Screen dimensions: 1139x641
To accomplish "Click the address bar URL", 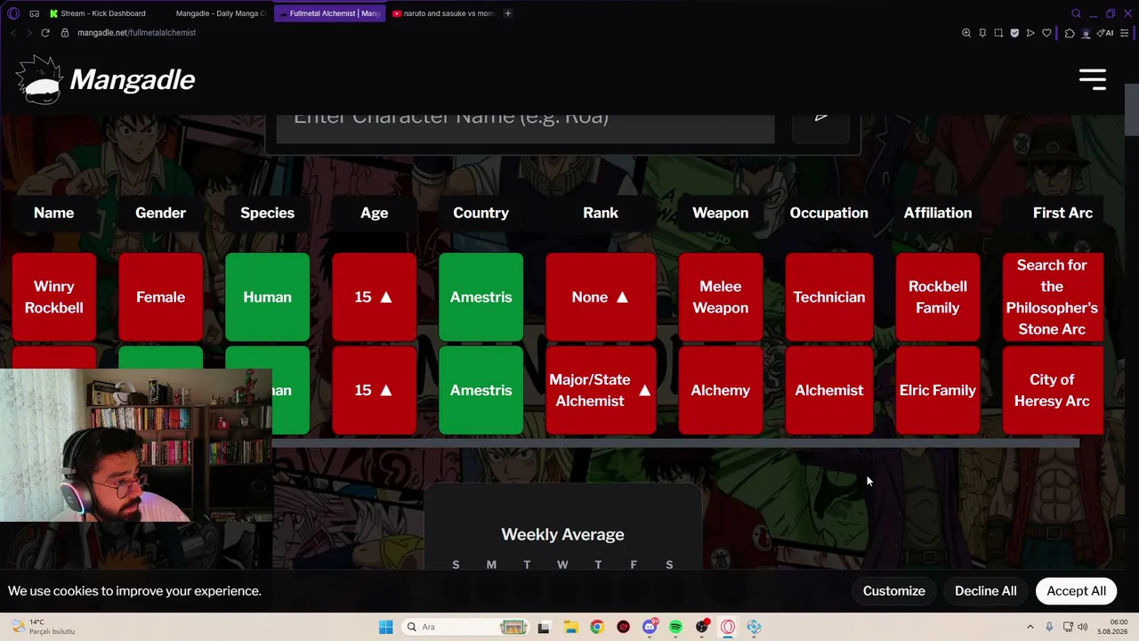I will point(137,33).
